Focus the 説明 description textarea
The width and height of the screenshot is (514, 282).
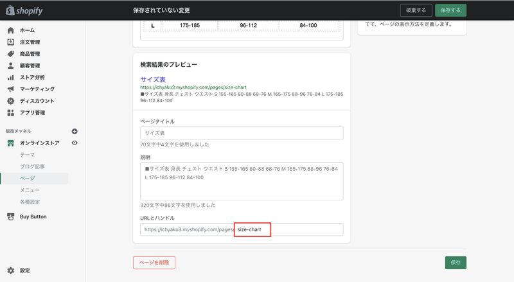click(x=242, y=181)
